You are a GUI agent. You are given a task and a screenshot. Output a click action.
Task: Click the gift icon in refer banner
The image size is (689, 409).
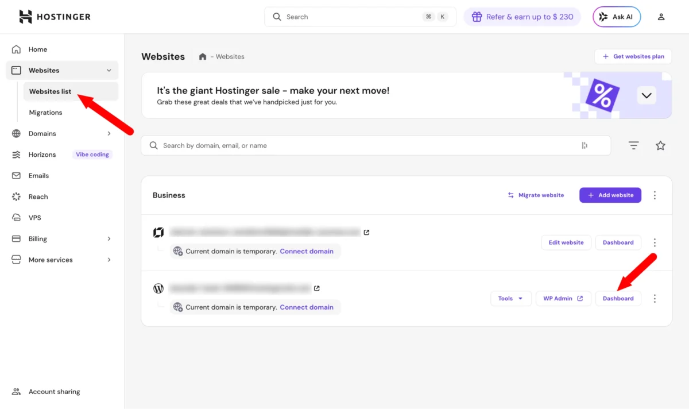coord(477,17)
